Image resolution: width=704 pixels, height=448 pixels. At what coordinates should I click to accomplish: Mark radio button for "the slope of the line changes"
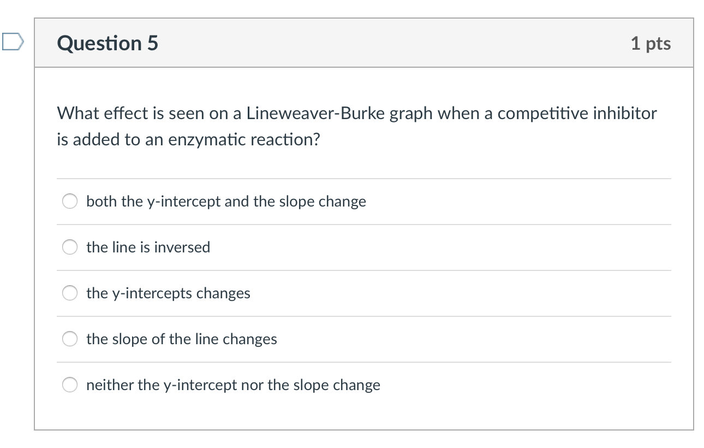click(70, 339)
